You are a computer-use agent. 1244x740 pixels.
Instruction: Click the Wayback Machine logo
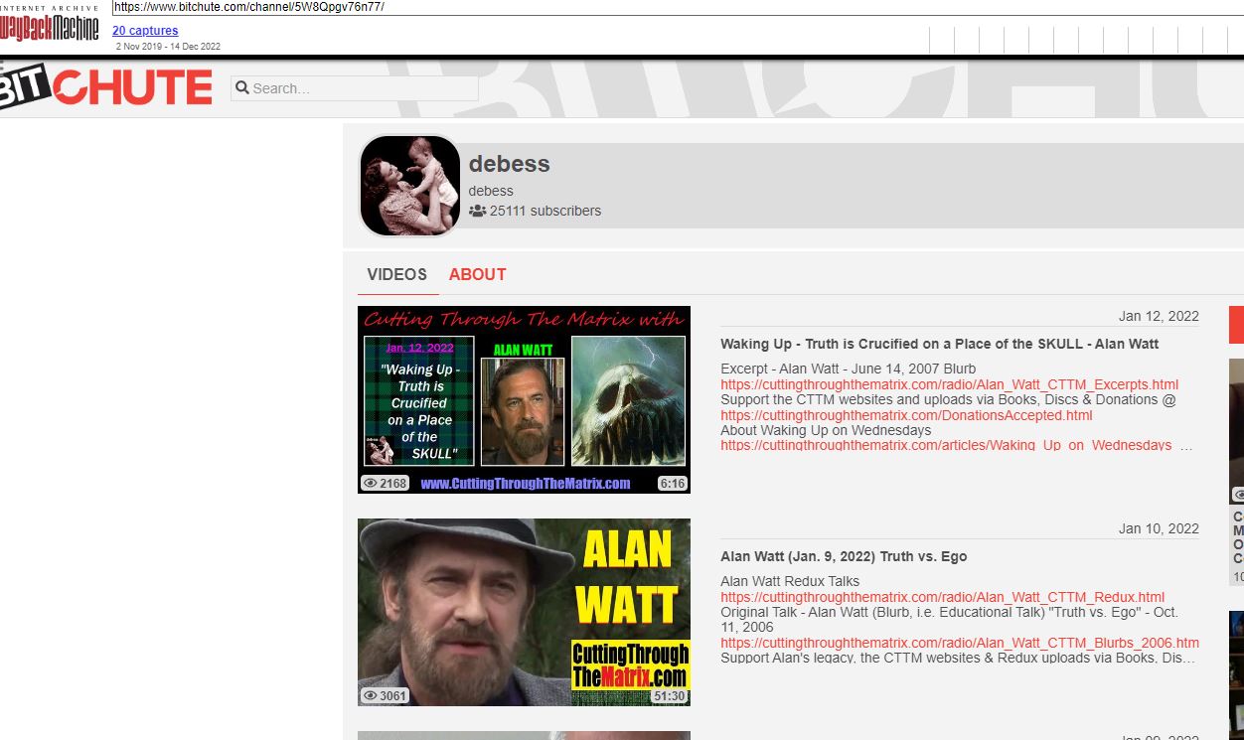click(x=50, y=24)
